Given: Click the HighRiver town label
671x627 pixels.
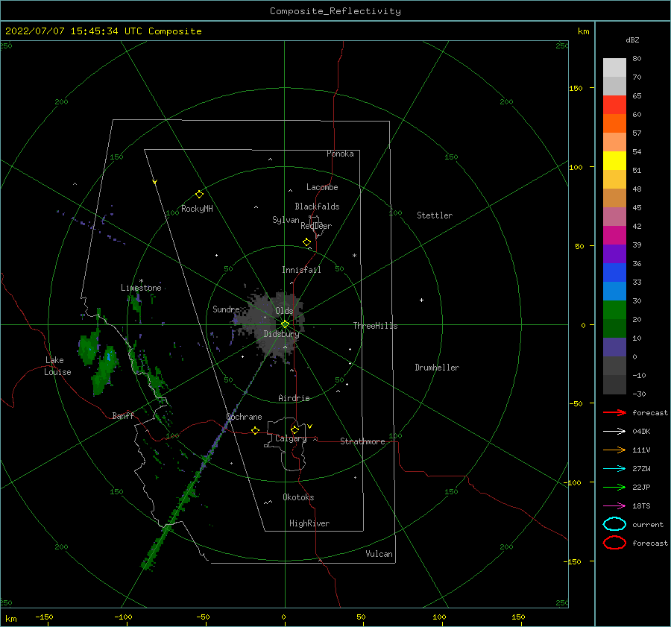Looking at the screenshot, I should [309, 523].
